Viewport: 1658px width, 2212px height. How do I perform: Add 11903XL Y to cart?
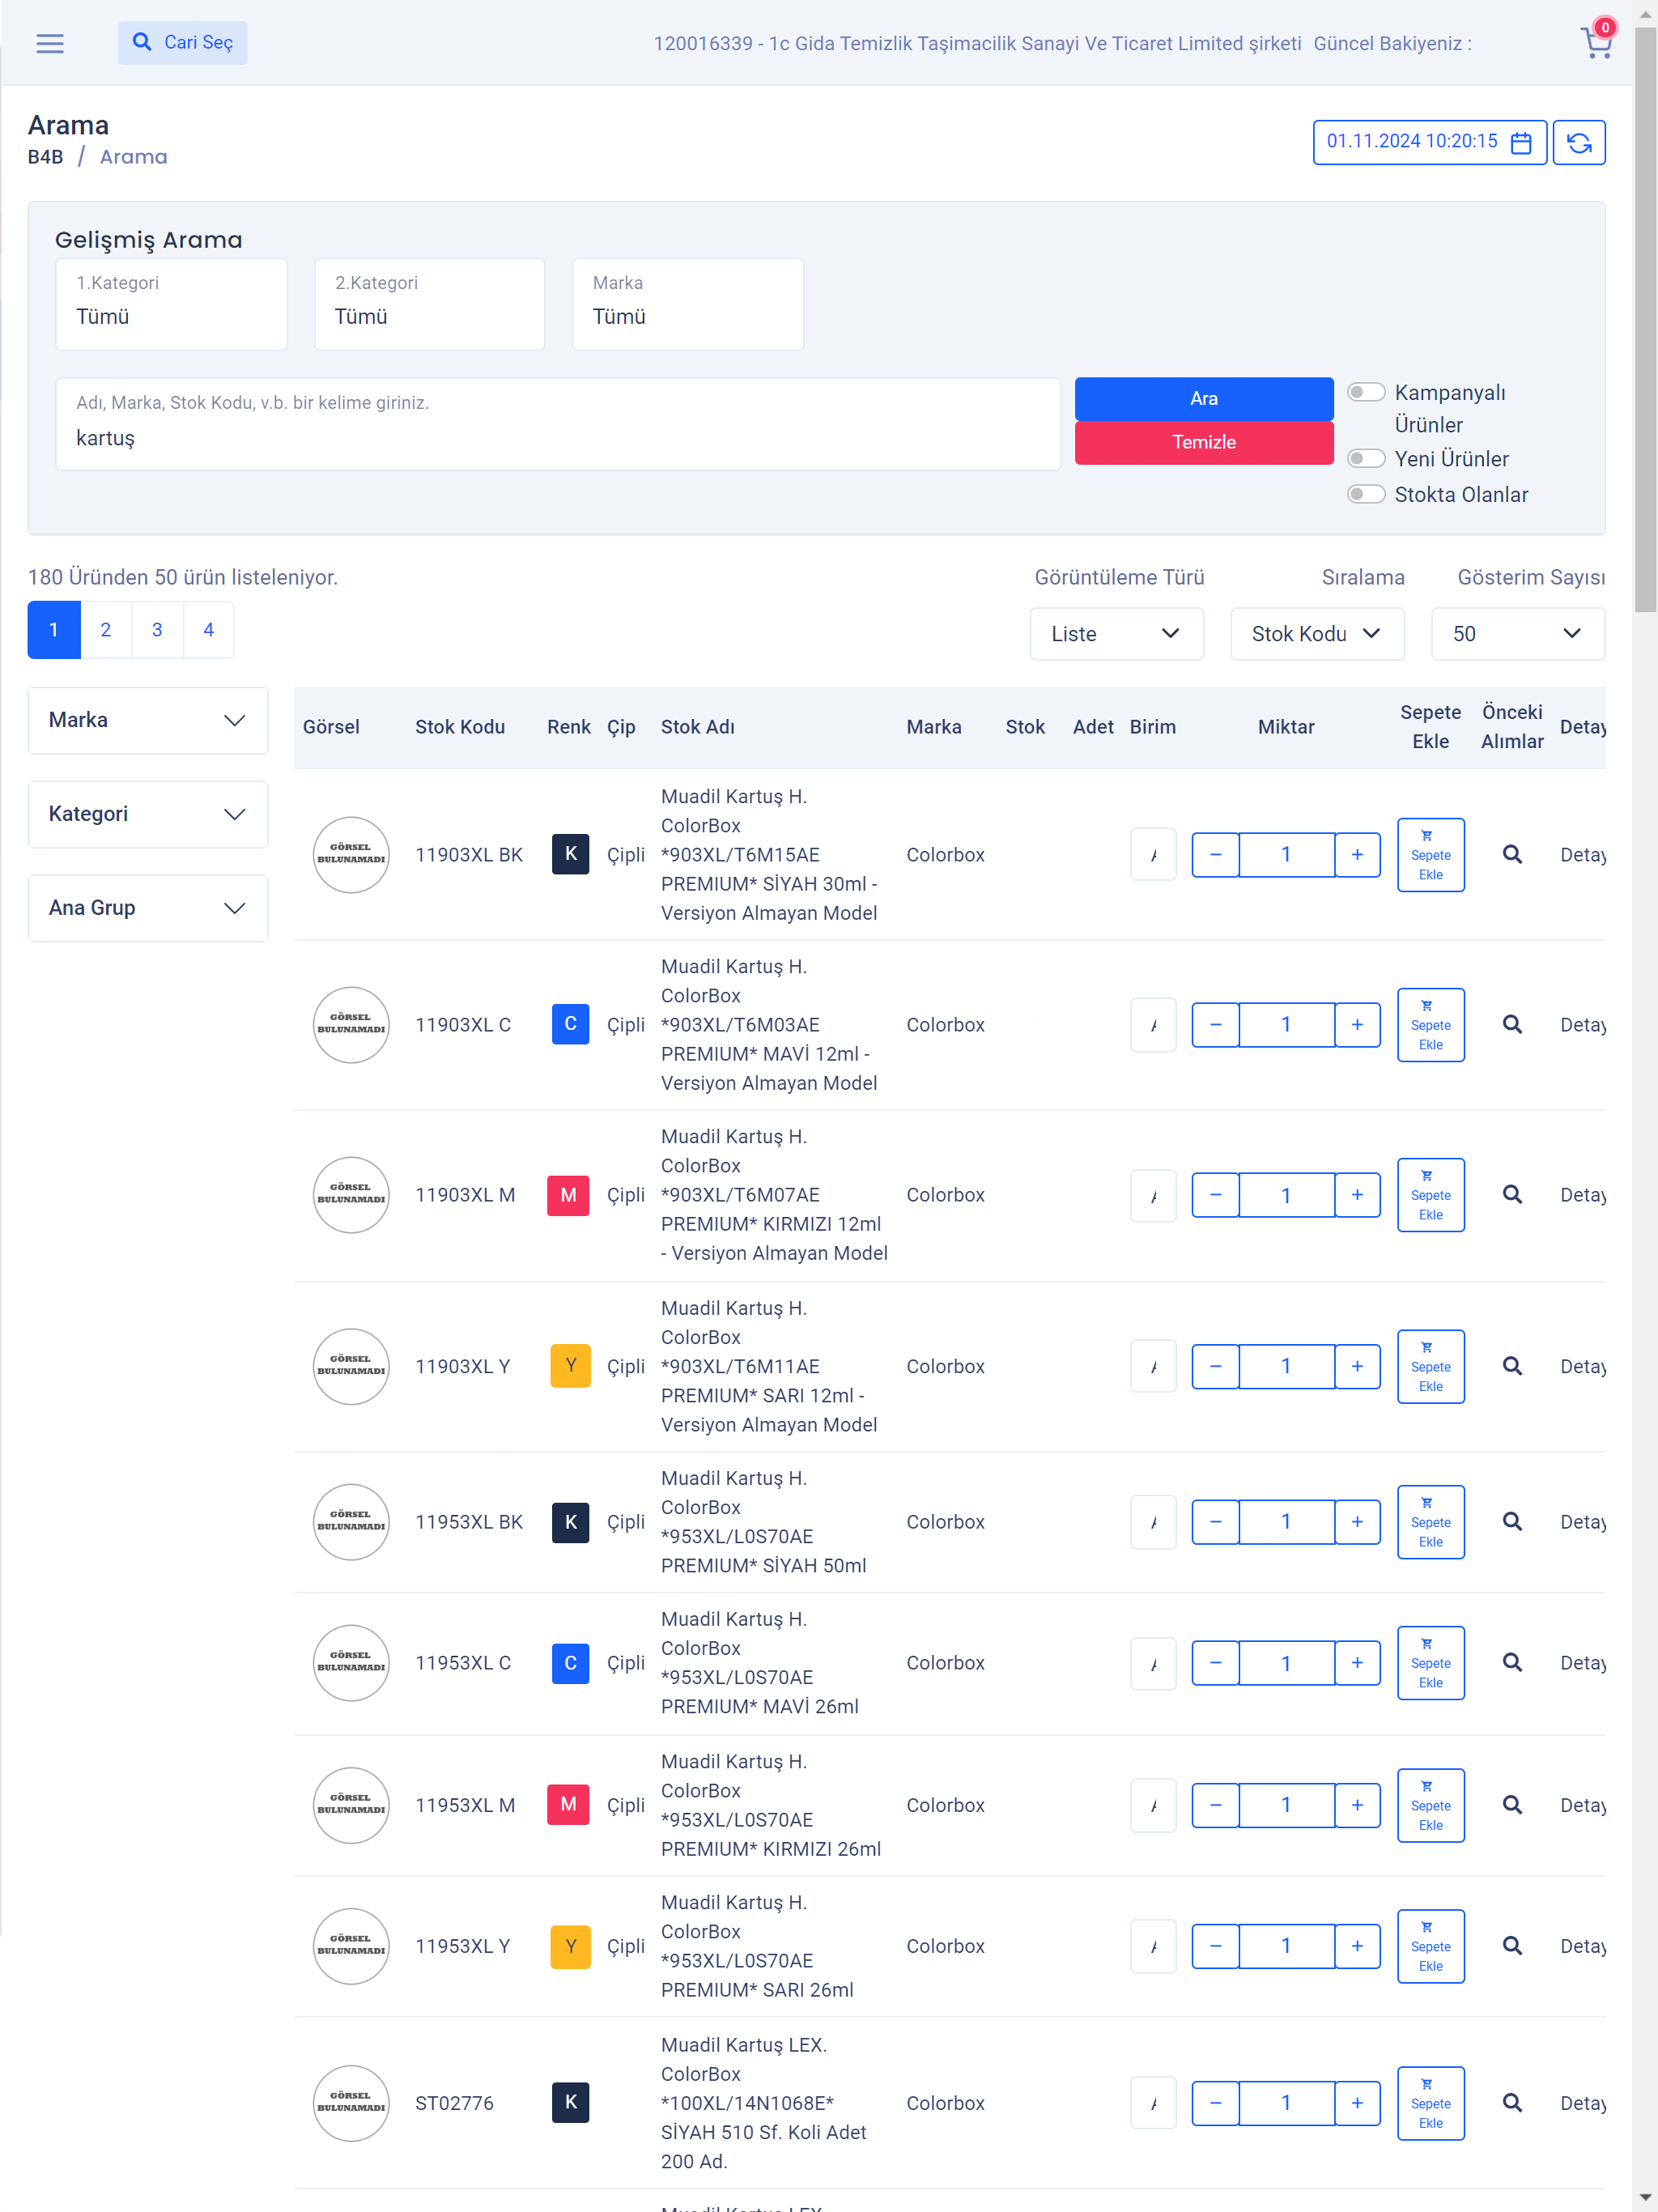tap(1430, 1366)
